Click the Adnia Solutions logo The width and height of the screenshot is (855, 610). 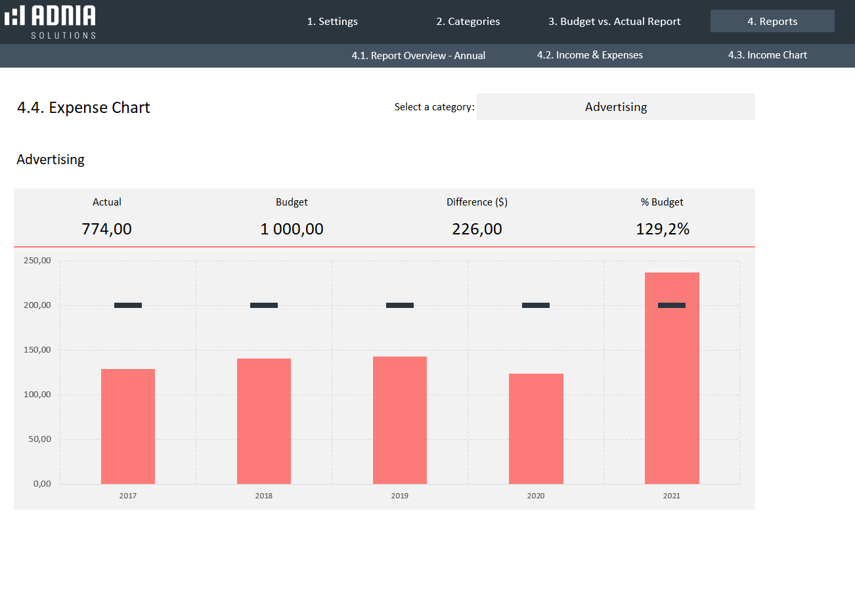pyautogui.click(x=51, y=22)
